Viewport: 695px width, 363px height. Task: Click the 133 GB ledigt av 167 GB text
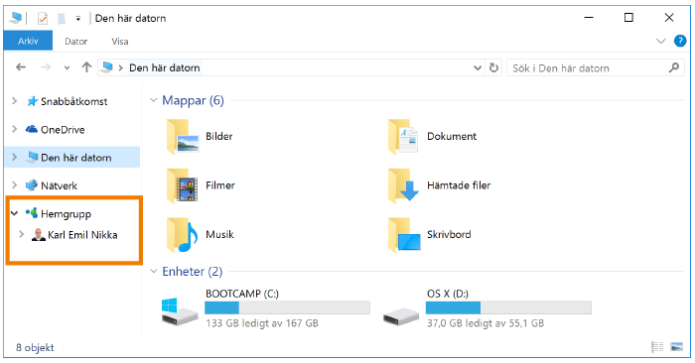(262, 323)
